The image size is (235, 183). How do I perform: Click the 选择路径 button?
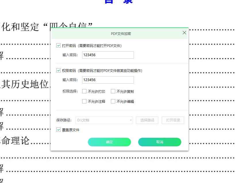point(147,120)
